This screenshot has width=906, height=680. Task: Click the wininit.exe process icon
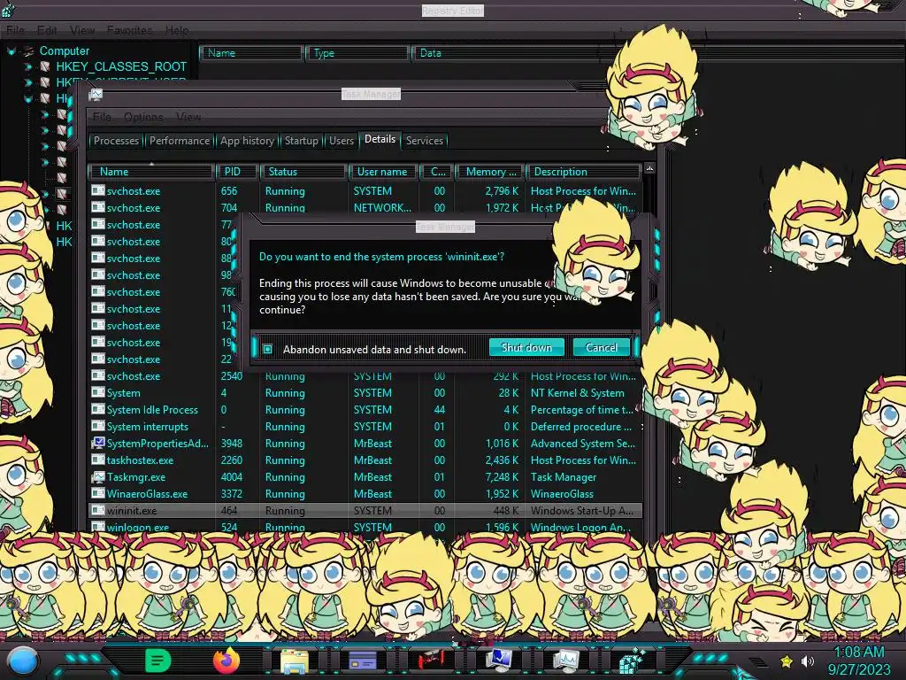tap(98, 511)
